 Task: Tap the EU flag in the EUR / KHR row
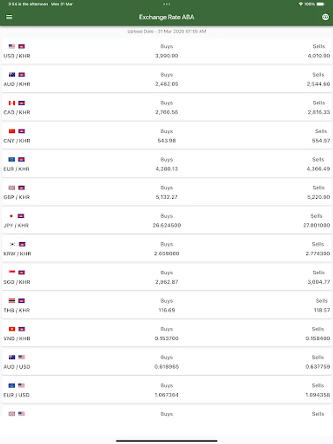12,159
